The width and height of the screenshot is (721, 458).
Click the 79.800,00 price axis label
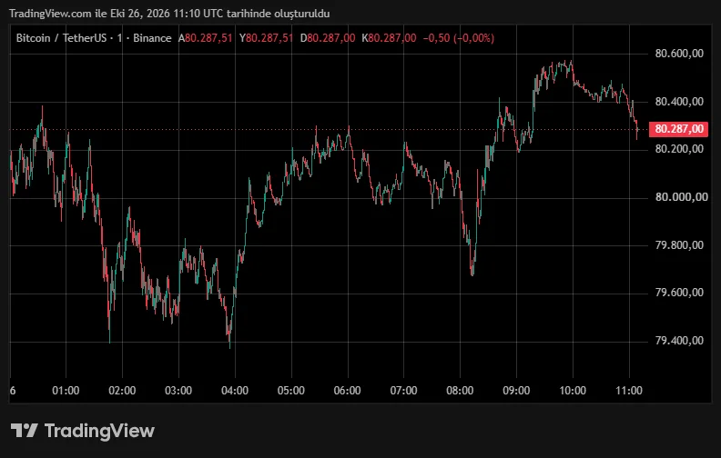click(x=679, y=245)
